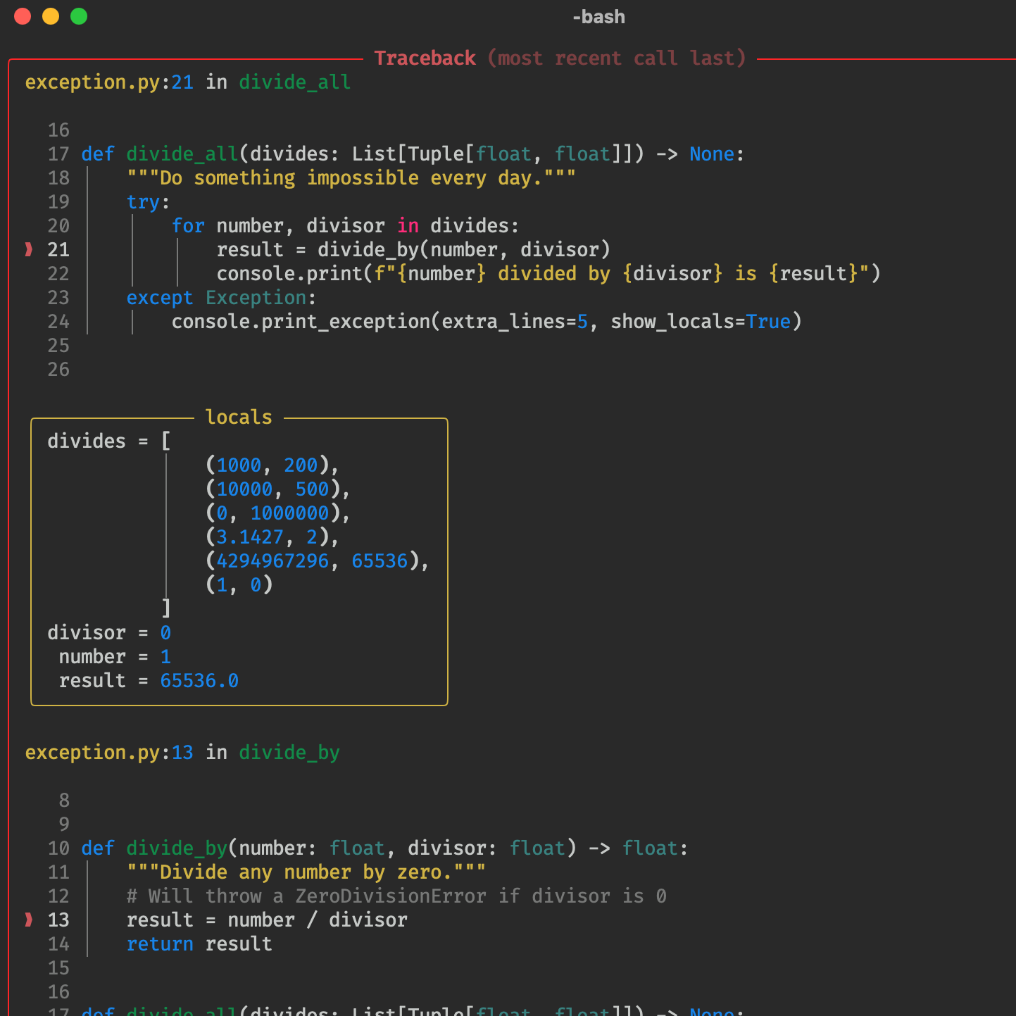Click the return result statement on line 14
1016x1016 pixels.
(199, 944)
